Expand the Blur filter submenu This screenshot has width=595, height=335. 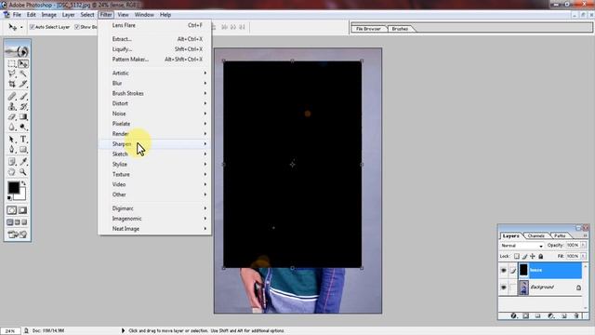[155, 83]
